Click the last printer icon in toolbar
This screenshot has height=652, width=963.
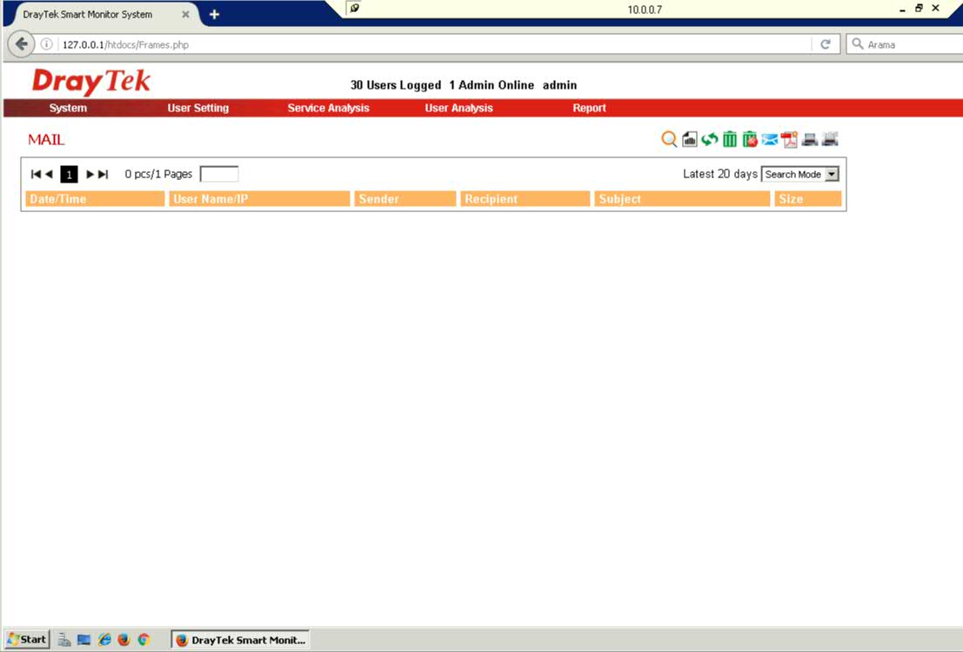[830, 139]
